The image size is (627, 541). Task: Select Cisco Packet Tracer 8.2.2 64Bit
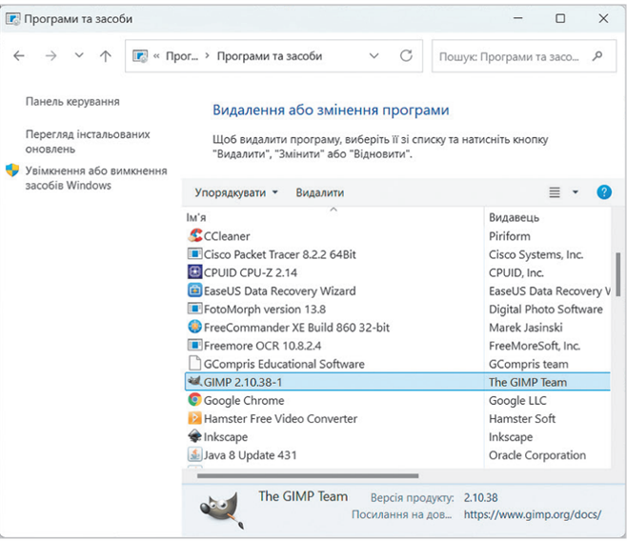(279, 254)
